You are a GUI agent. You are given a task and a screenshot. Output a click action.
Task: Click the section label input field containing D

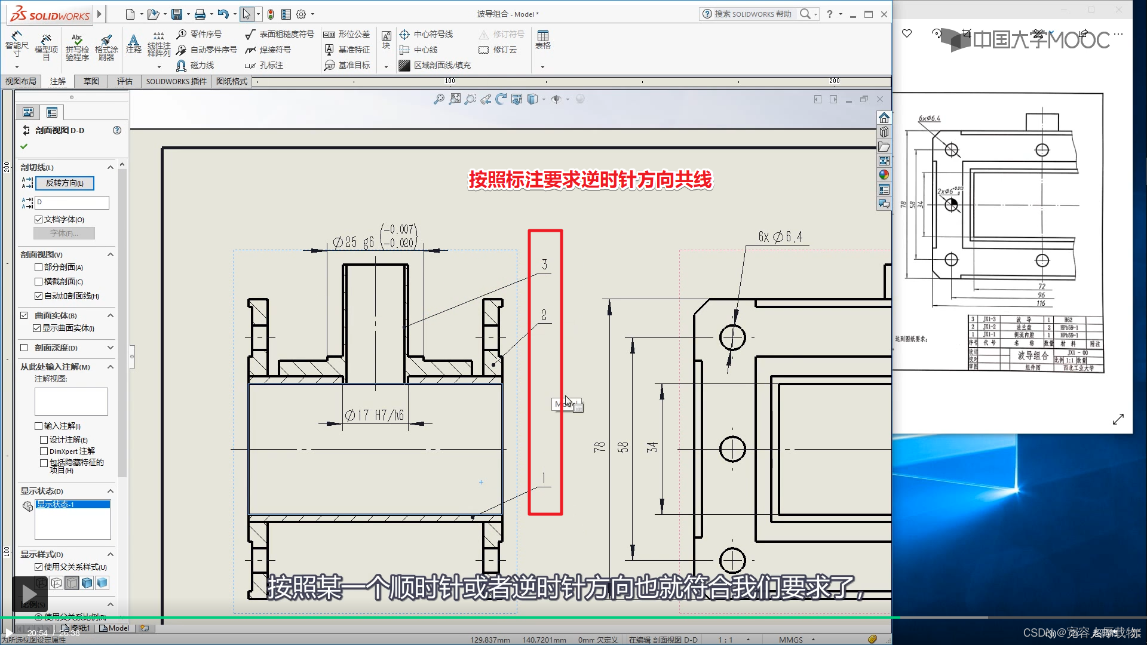[72, 202]
